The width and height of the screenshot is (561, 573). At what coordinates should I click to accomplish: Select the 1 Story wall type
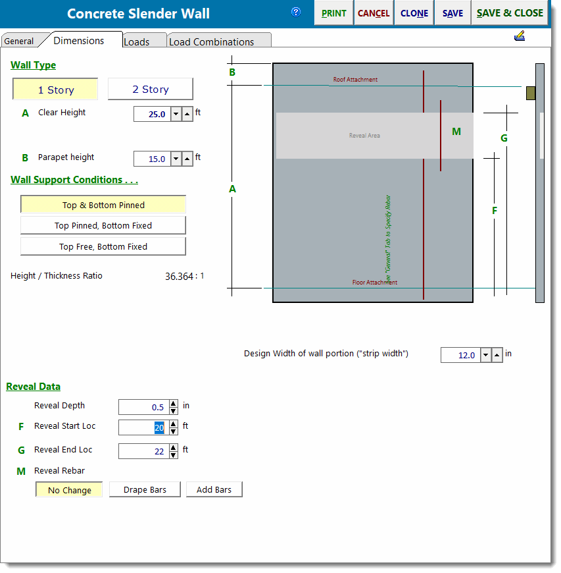pos(55,90)
